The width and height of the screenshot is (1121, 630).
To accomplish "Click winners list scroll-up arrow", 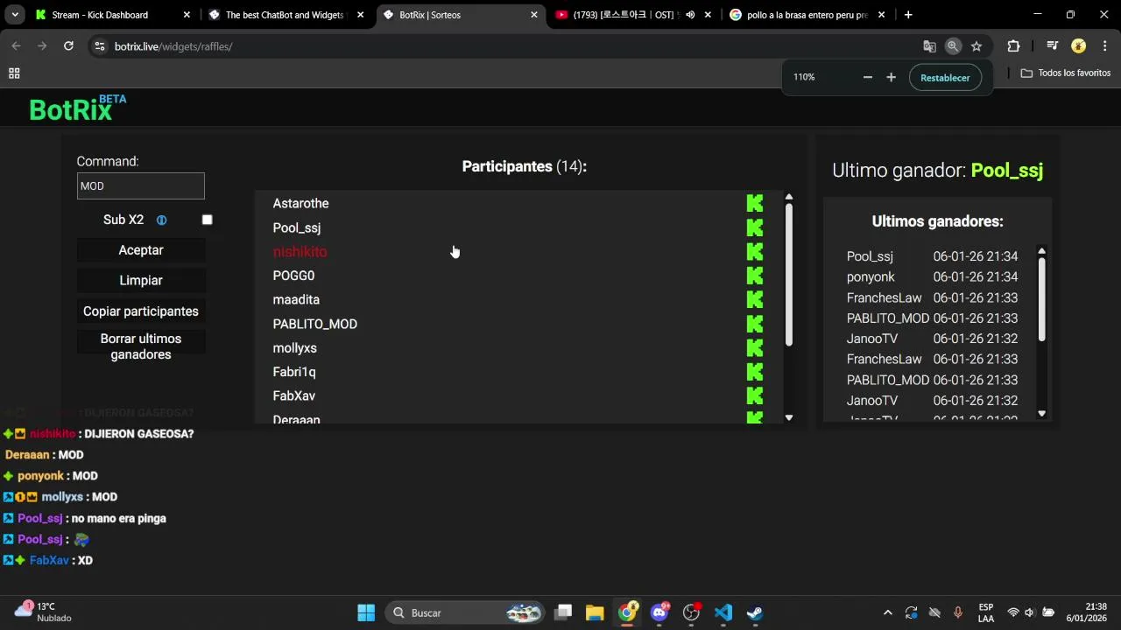I will coord(1041,252).
